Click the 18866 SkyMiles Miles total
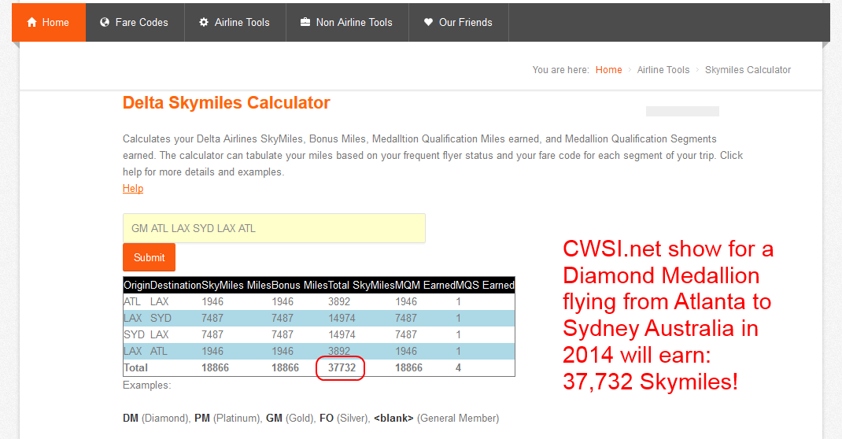 [216, 367]
